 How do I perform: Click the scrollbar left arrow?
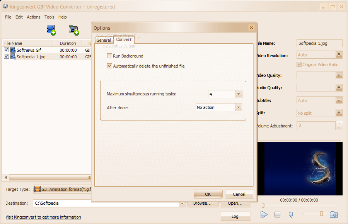click(6, 177)
